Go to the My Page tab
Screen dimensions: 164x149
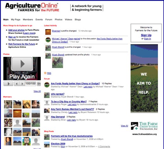[x=16, y=20]
